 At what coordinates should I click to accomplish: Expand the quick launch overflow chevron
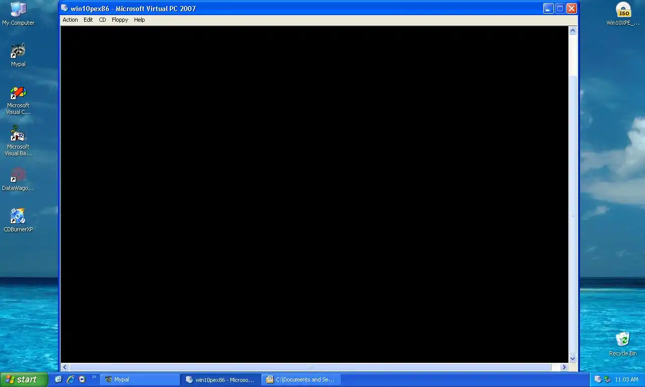(x=94, y=377)
